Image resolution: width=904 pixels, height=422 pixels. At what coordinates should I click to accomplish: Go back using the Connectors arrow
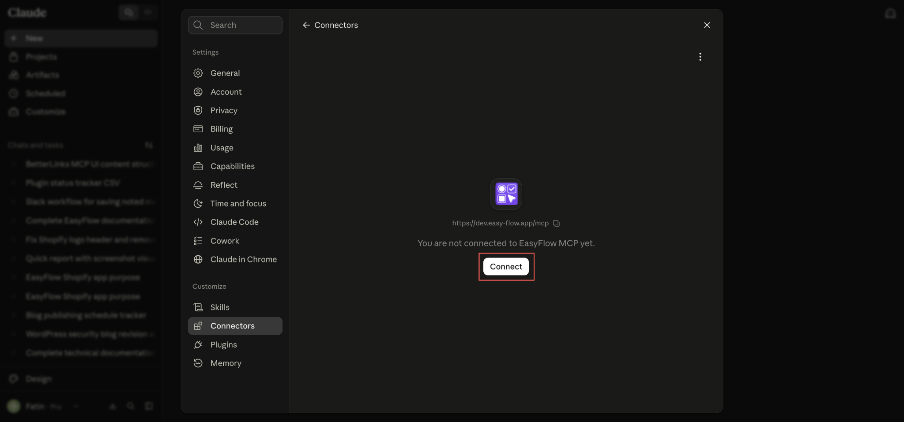point(306,25)
